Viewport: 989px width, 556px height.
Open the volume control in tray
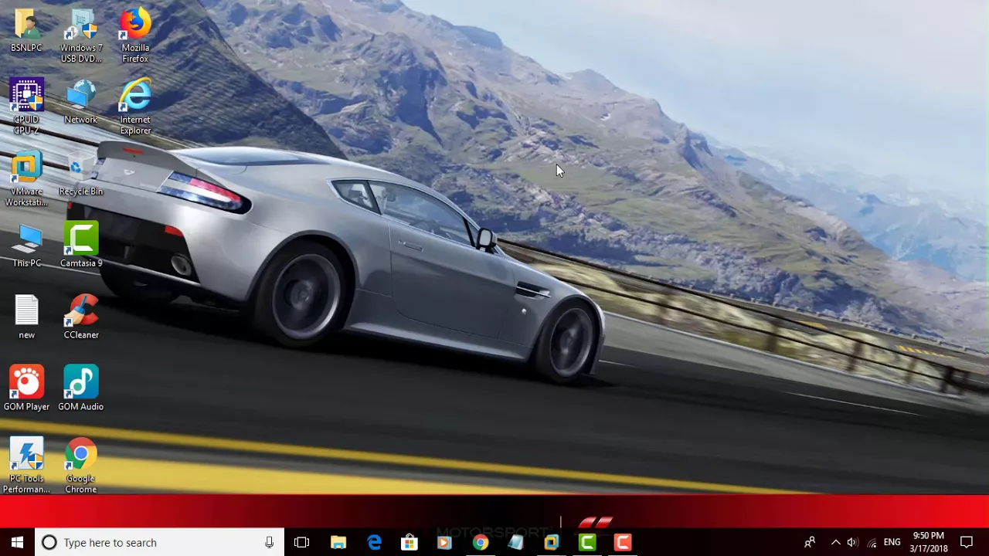[852, 542]
